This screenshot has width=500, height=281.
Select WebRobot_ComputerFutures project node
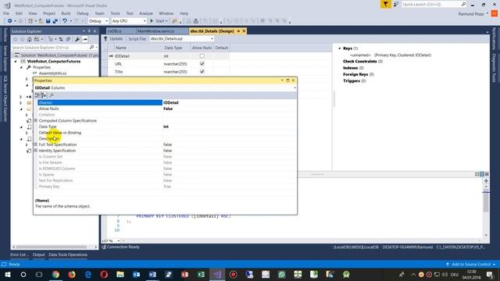(54, 61)
